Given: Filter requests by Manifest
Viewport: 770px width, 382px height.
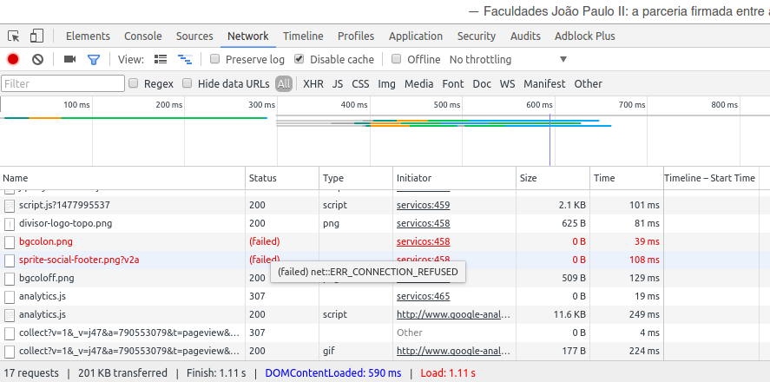Looking at the screenshot, I should click(x=544, y=84).
